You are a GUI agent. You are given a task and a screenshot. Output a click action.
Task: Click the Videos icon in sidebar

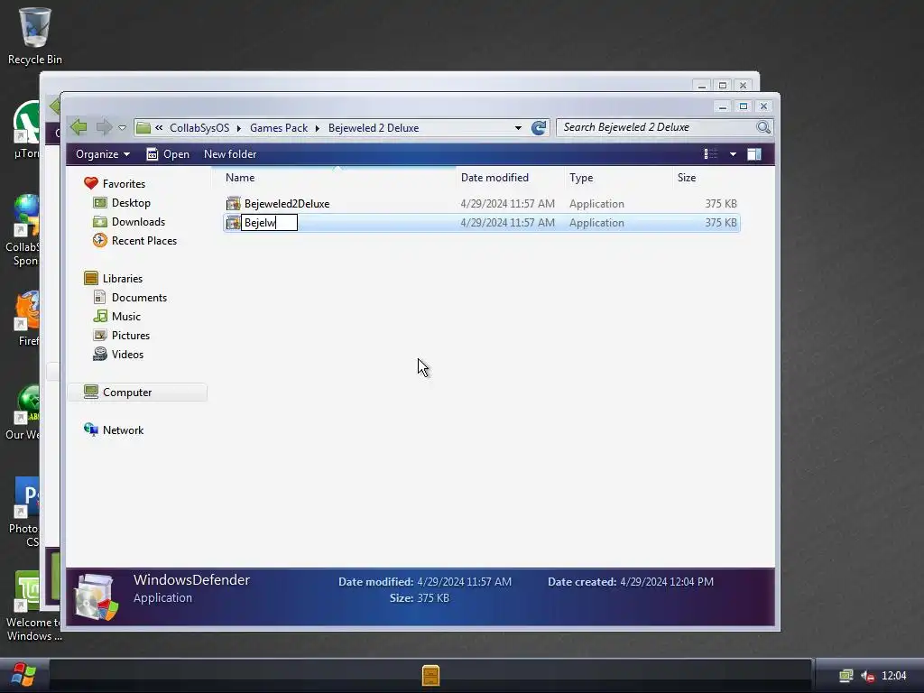[100, 354]
